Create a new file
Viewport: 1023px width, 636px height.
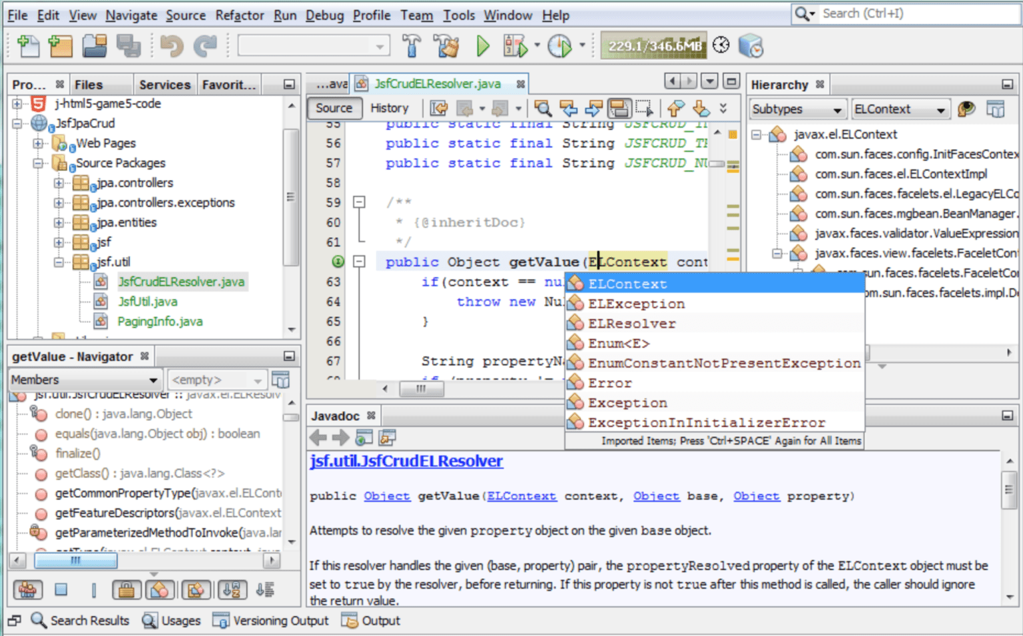tap(28, 45)
